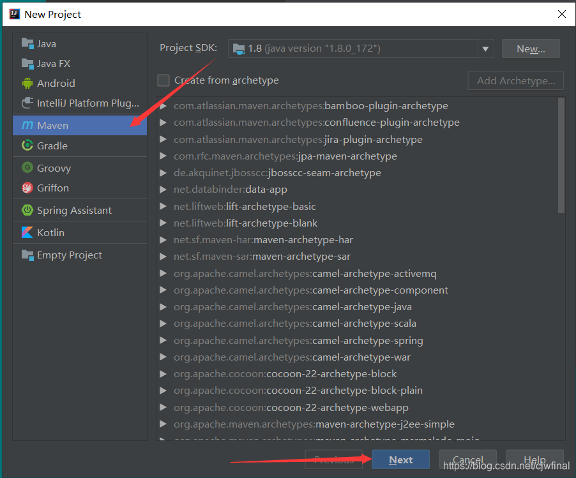Image resolution: width=576 pixels, height=478 pixels.
Task: Expand cocoon-22-archetype-webapp entry
Action: (x=163, y=408)
